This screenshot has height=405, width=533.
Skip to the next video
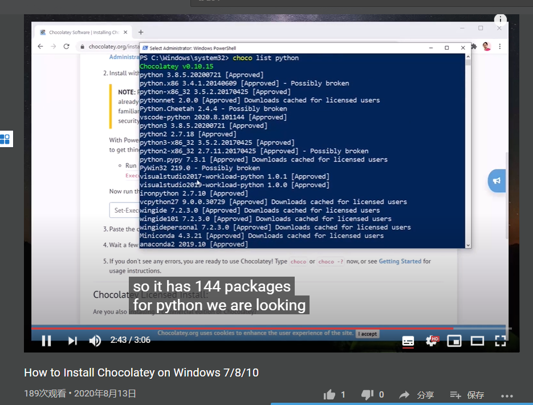pos(72,341)
